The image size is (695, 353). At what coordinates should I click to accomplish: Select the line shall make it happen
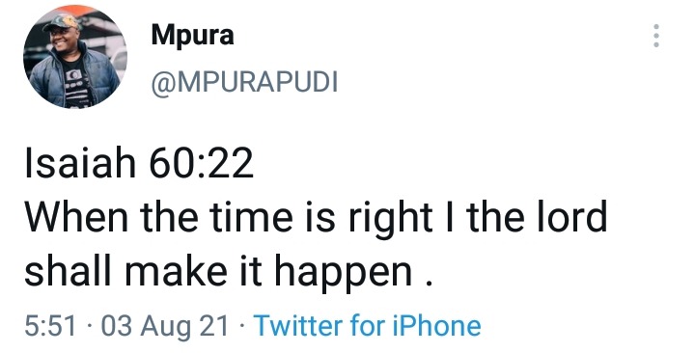point(228,271)
